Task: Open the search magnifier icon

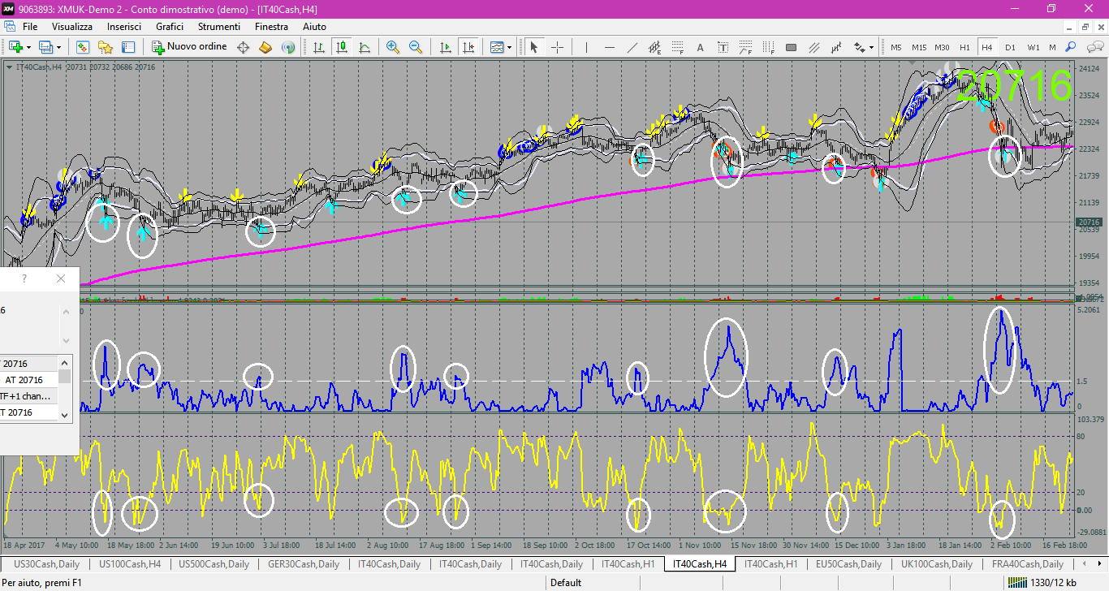Action: coord(1071,47)
